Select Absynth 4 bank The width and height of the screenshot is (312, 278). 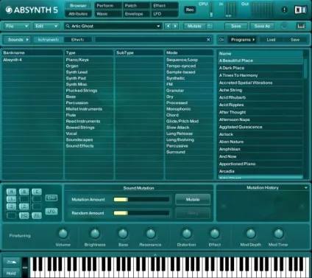click(32, 60)
